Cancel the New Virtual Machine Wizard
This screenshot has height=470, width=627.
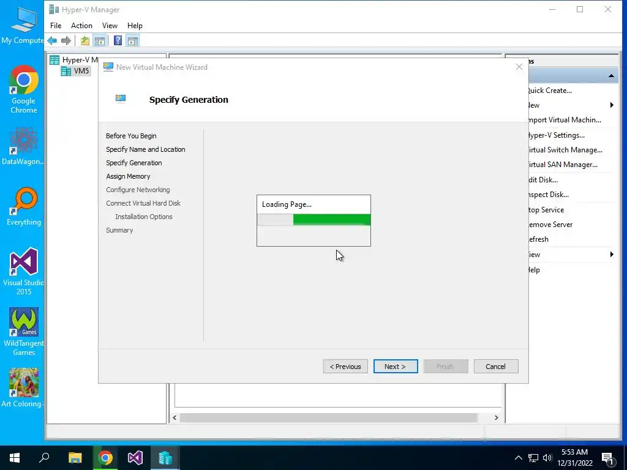click(496, 367)
